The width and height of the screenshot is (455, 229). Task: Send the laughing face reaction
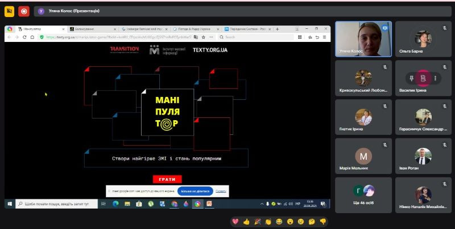pos(279,222)
